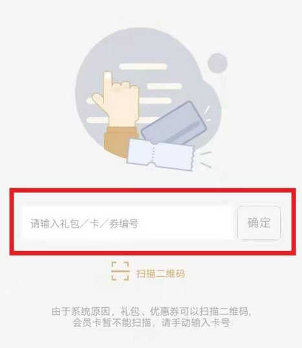Click the 确定 confirm button

point(259,223)
